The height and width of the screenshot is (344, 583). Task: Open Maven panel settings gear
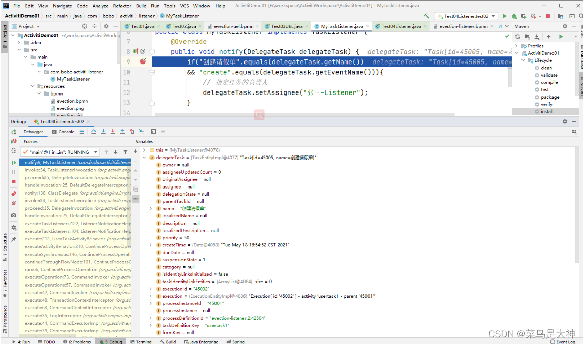565,26
